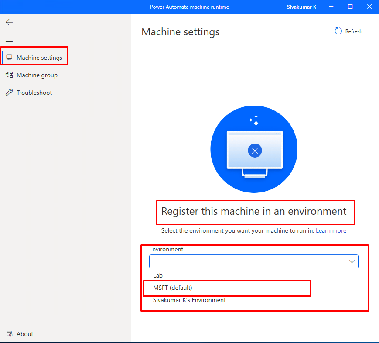The height and width of the screenshot is (343, 379).
Task: Open the About page in the sidebar
Action: [20, 334]
